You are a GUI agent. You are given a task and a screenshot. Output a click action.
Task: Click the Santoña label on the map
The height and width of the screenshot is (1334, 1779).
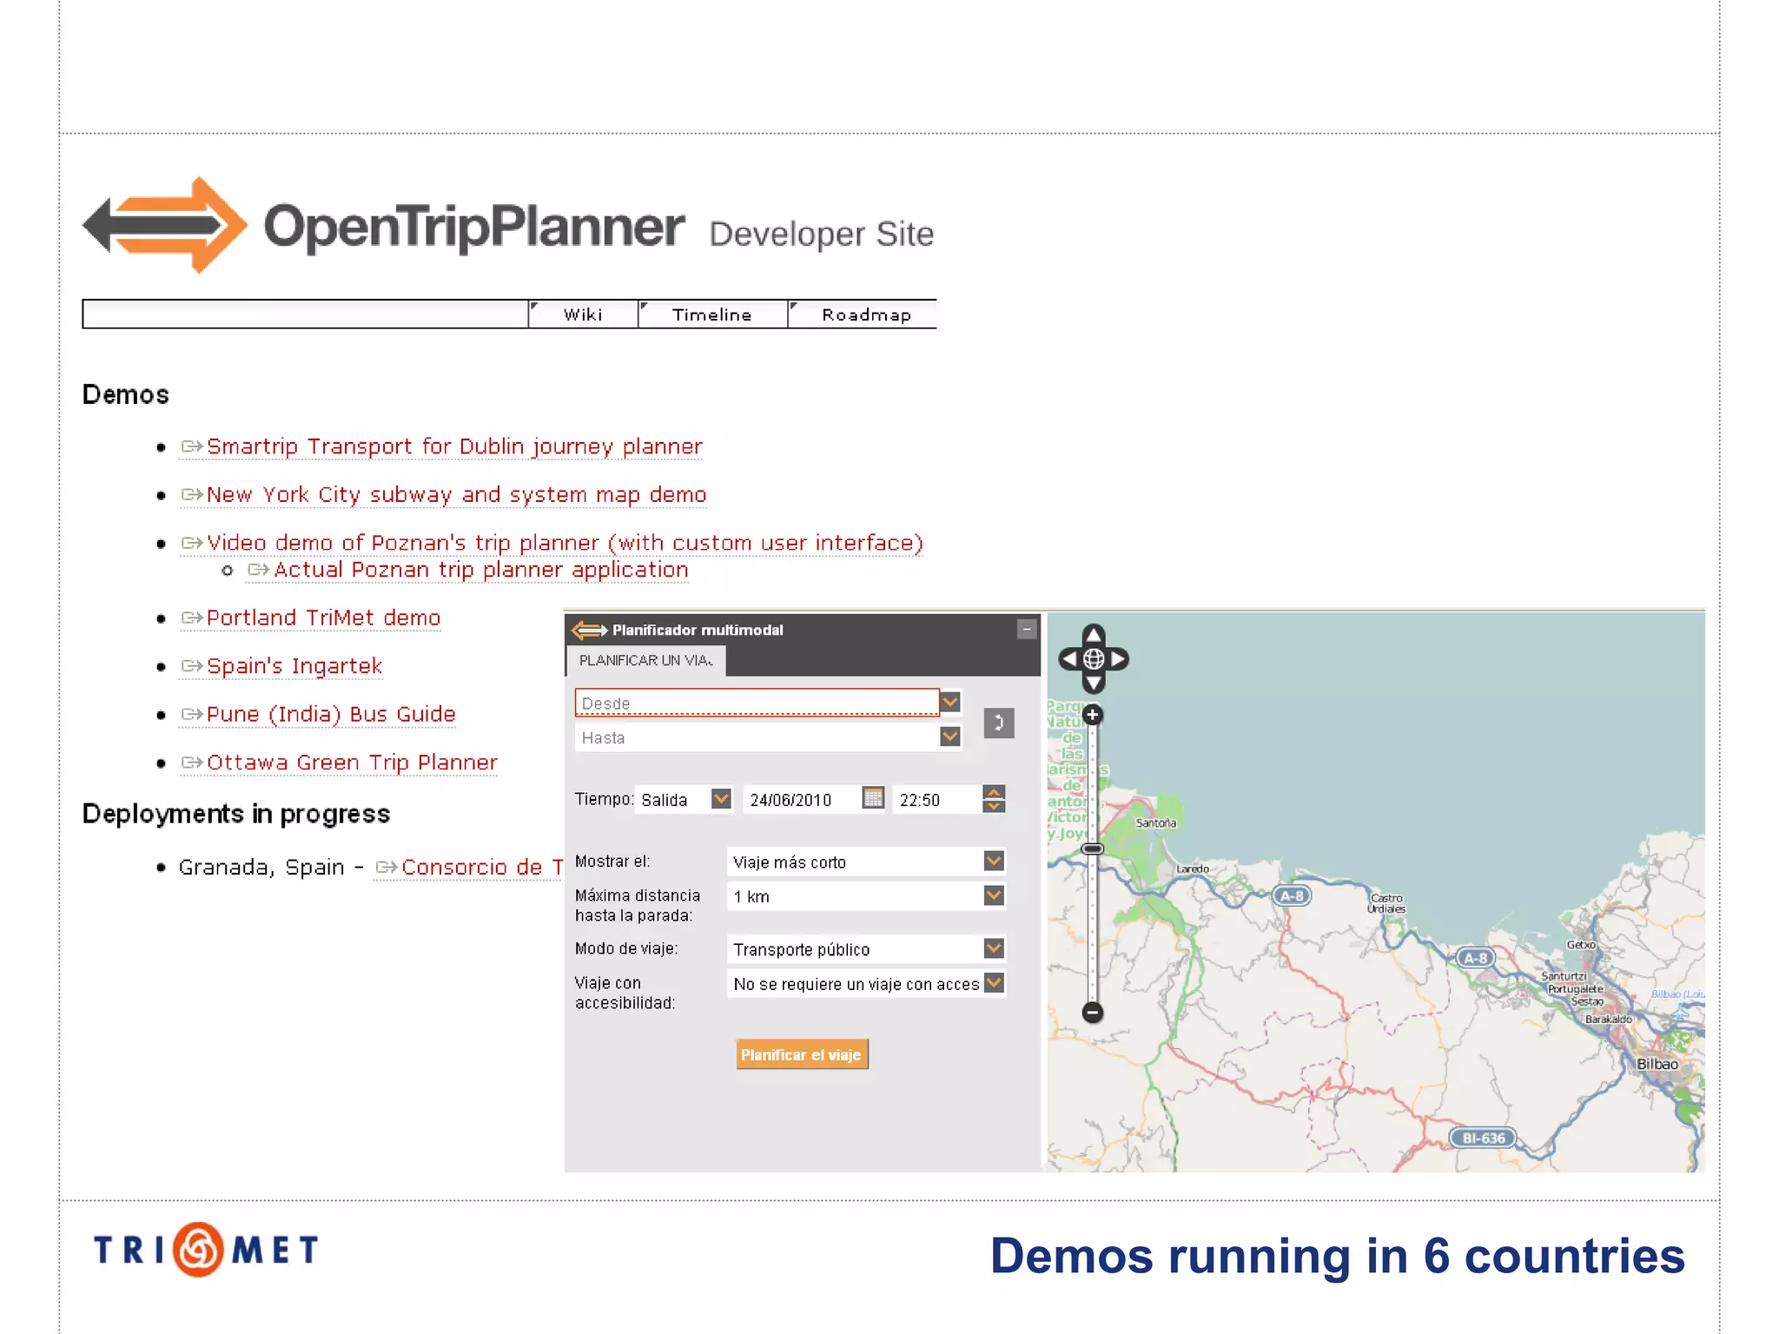1156,822
